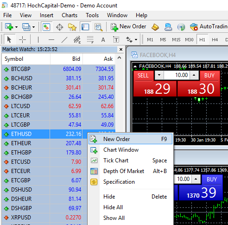Select the text label T tool
The image size is (228, 225).
[x=116, y=40]
